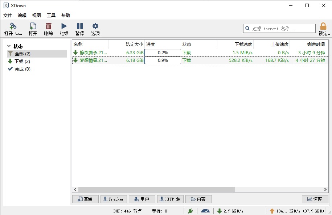332x215 pixels.
Task: Click the horizontal scrollbar in torrent list
Action: (156, 189)
